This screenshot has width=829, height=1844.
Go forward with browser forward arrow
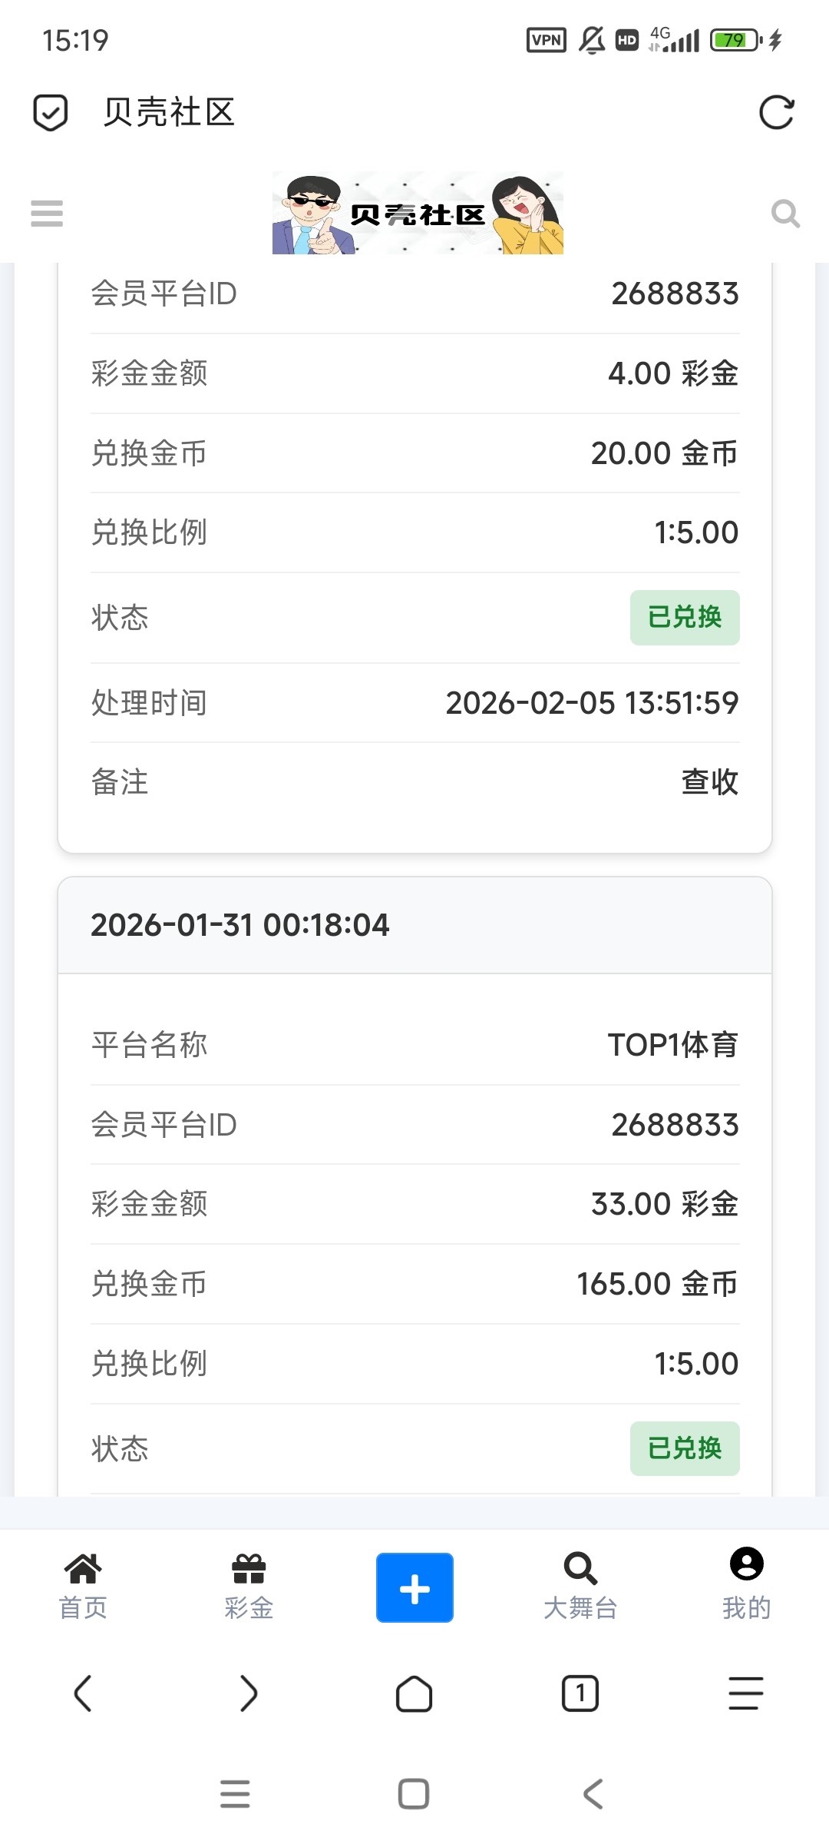[x=249, y=1693]
